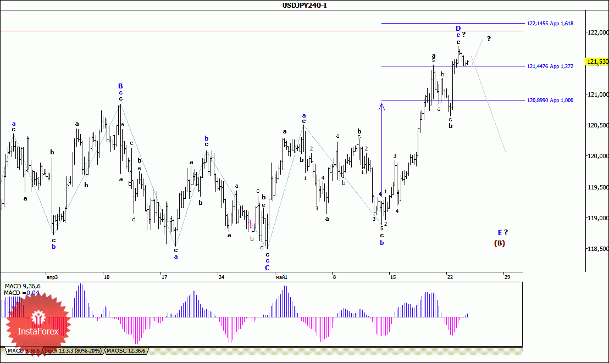Select the blue D wave label at top

click(x=458, y=29)
